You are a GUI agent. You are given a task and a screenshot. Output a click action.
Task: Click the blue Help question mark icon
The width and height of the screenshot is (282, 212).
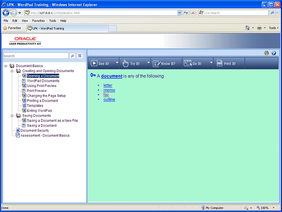(274, 53)
